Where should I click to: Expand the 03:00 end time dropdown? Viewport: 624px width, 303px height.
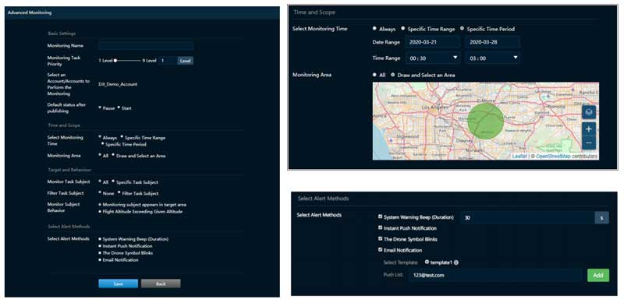coord(493,58)
